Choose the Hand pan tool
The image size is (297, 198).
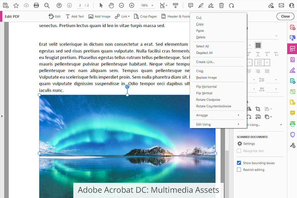(111, 6)
